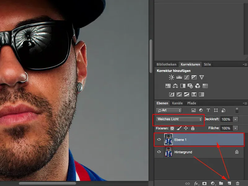Lock transparent pixels (Fixieren checkerboard)
This screenshot has height=186, width=248.
172,128
